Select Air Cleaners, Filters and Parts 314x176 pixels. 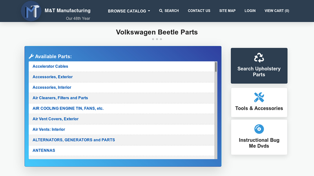[60, 98]
